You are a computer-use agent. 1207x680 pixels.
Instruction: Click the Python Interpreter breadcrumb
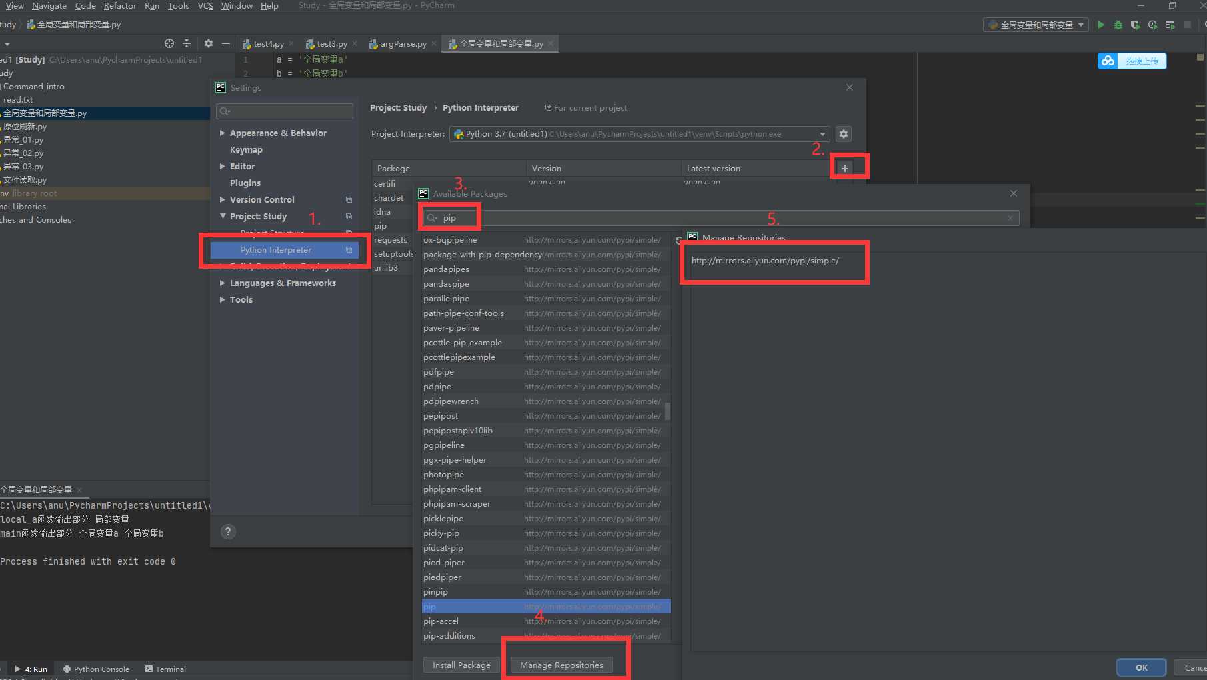coord(481,107)
